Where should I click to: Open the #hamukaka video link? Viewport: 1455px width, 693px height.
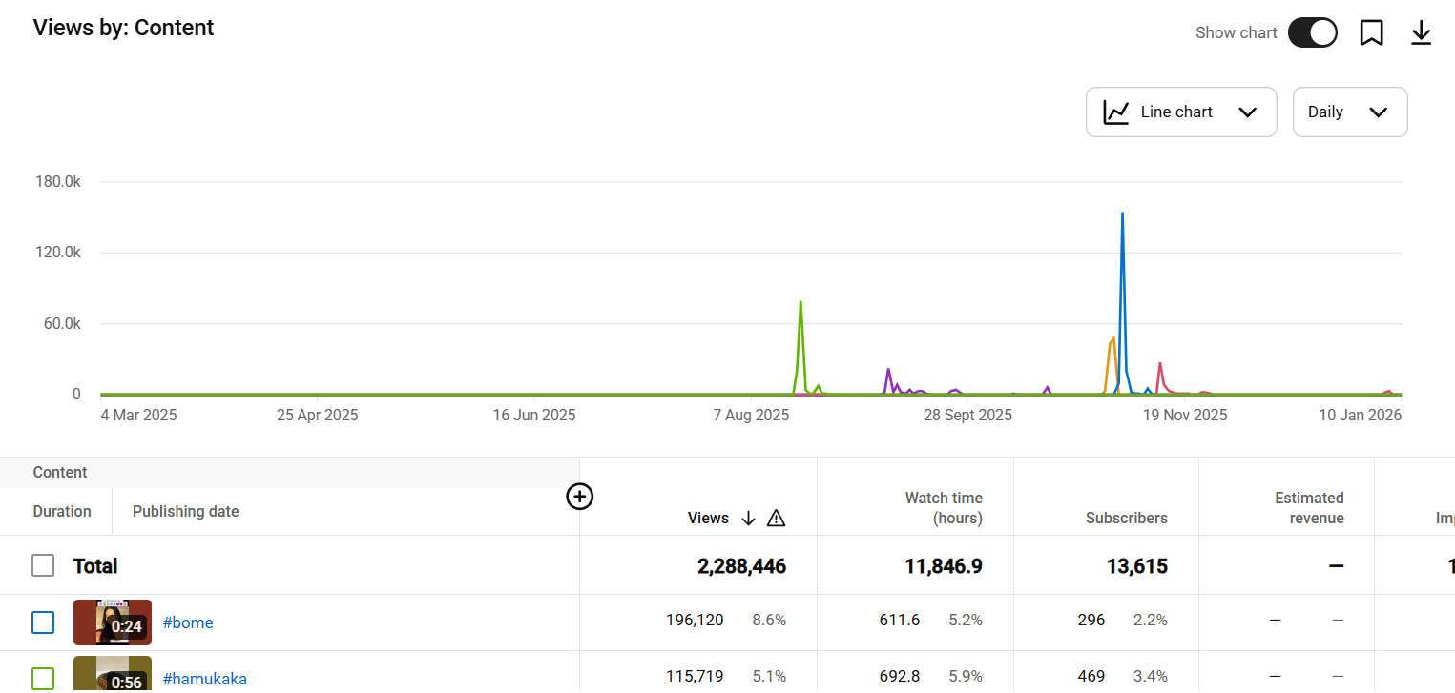pos(204,679)
